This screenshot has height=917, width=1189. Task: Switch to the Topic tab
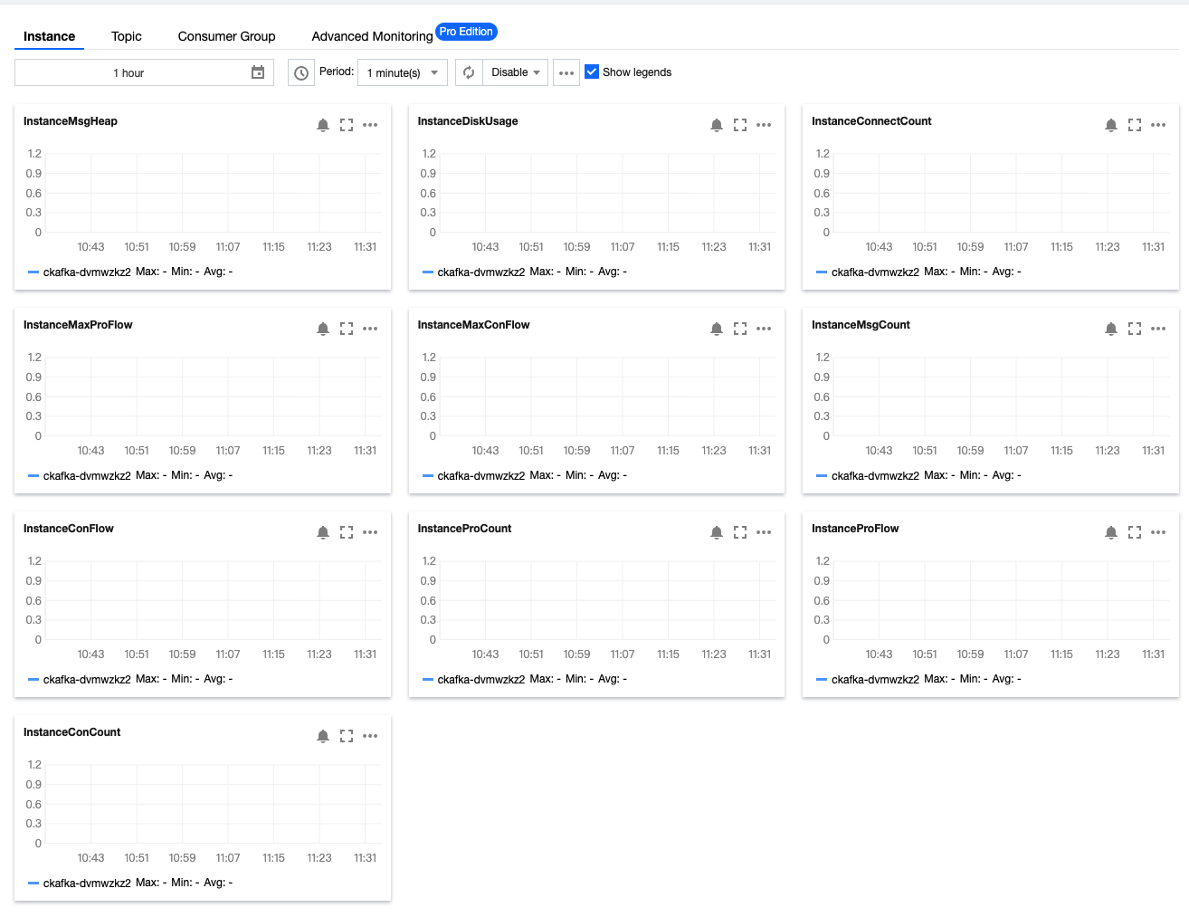127,36
